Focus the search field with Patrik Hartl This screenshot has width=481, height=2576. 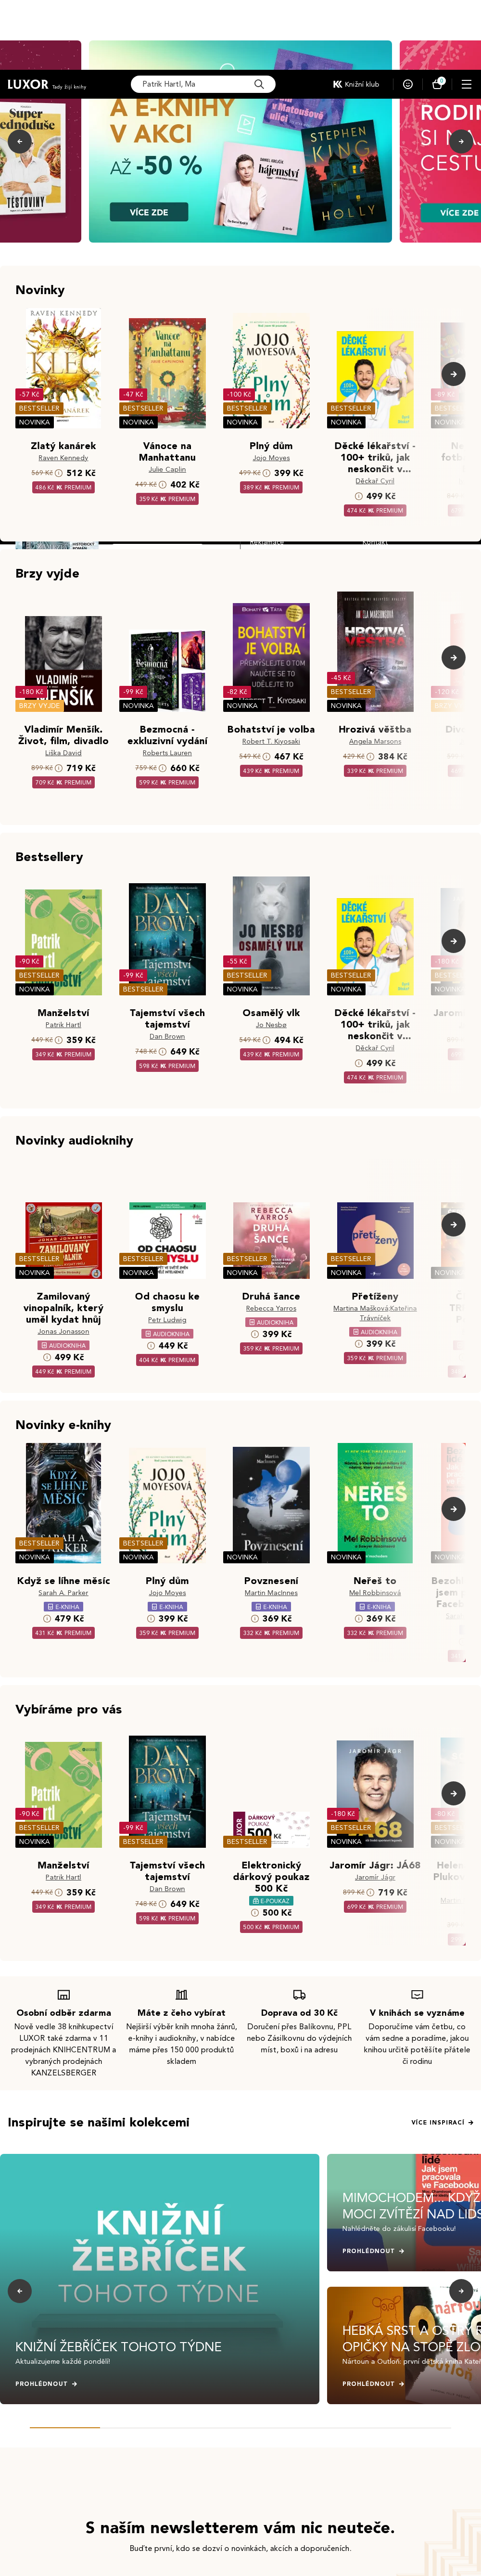point(190,85)
